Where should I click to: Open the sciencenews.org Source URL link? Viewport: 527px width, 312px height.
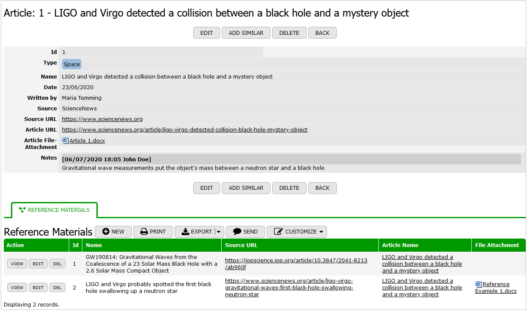click(x=102, y=119)
